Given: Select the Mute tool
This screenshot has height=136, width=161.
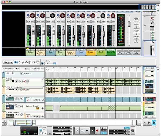Looking at the screenshot, I should (30, 63).
